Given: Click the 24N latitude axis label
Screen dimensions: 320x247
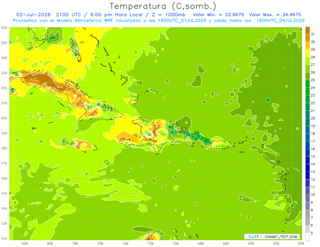Looking at the screenshot, I should pyautogui.click(x=4, y=58).
